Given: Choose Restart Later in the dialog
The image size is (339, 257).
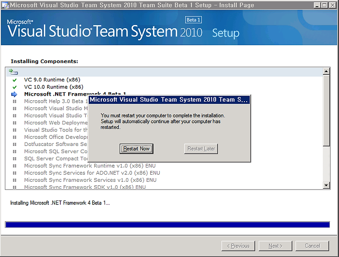Looking at the screenshot, I should click(x=201, y=149).
